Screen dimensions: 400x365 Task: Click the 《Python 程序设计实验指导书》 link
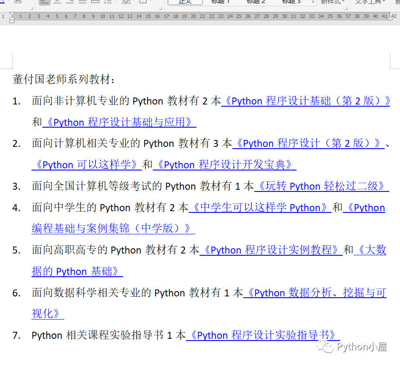click(x=263, y=335)
